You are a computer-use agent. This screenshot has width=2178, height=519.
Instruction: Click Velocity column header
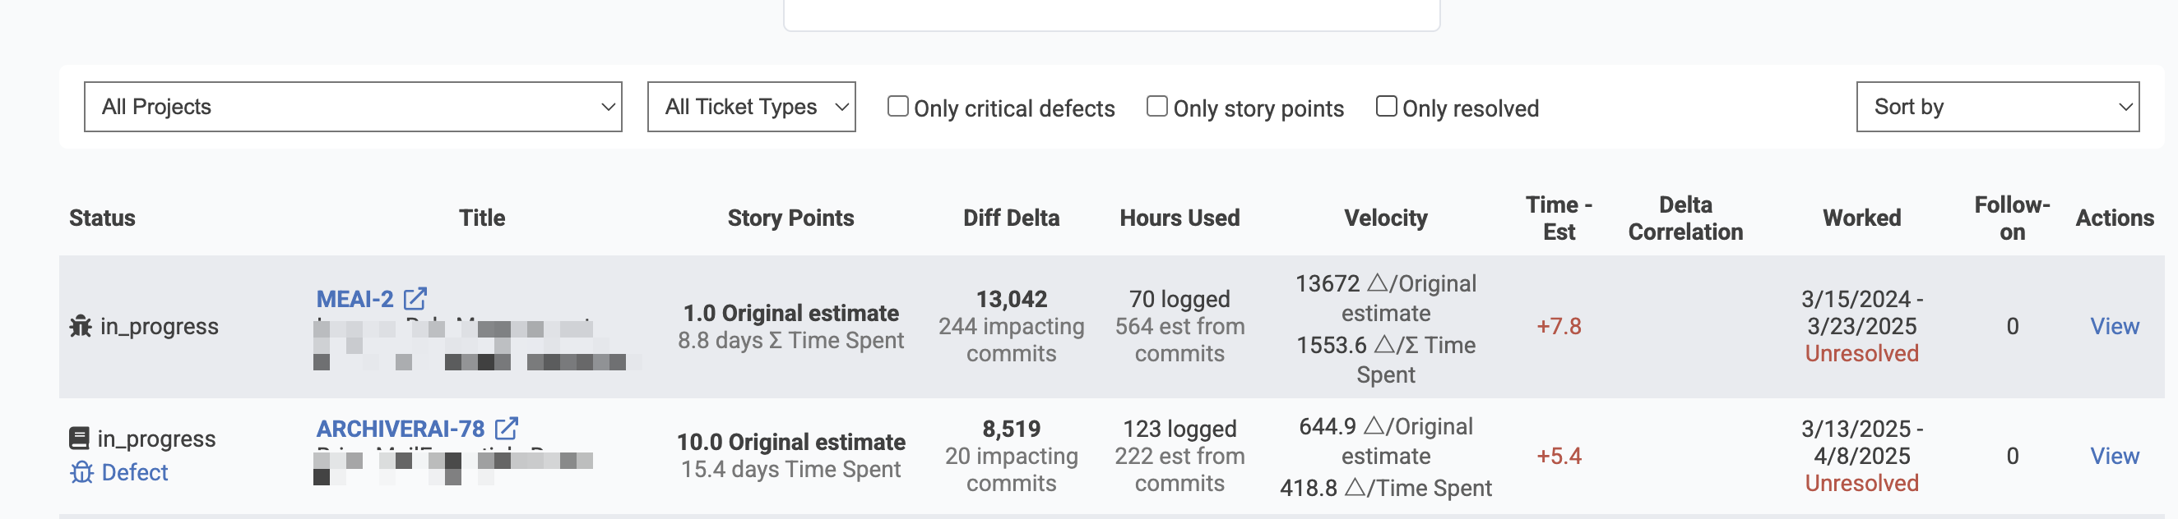pyautogui.click(x=1386, y=218)
